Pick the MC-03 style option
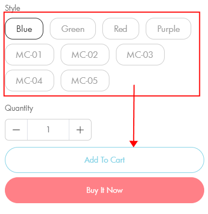The width and height of the screenshot is (208, 214). tap(140, 55)
